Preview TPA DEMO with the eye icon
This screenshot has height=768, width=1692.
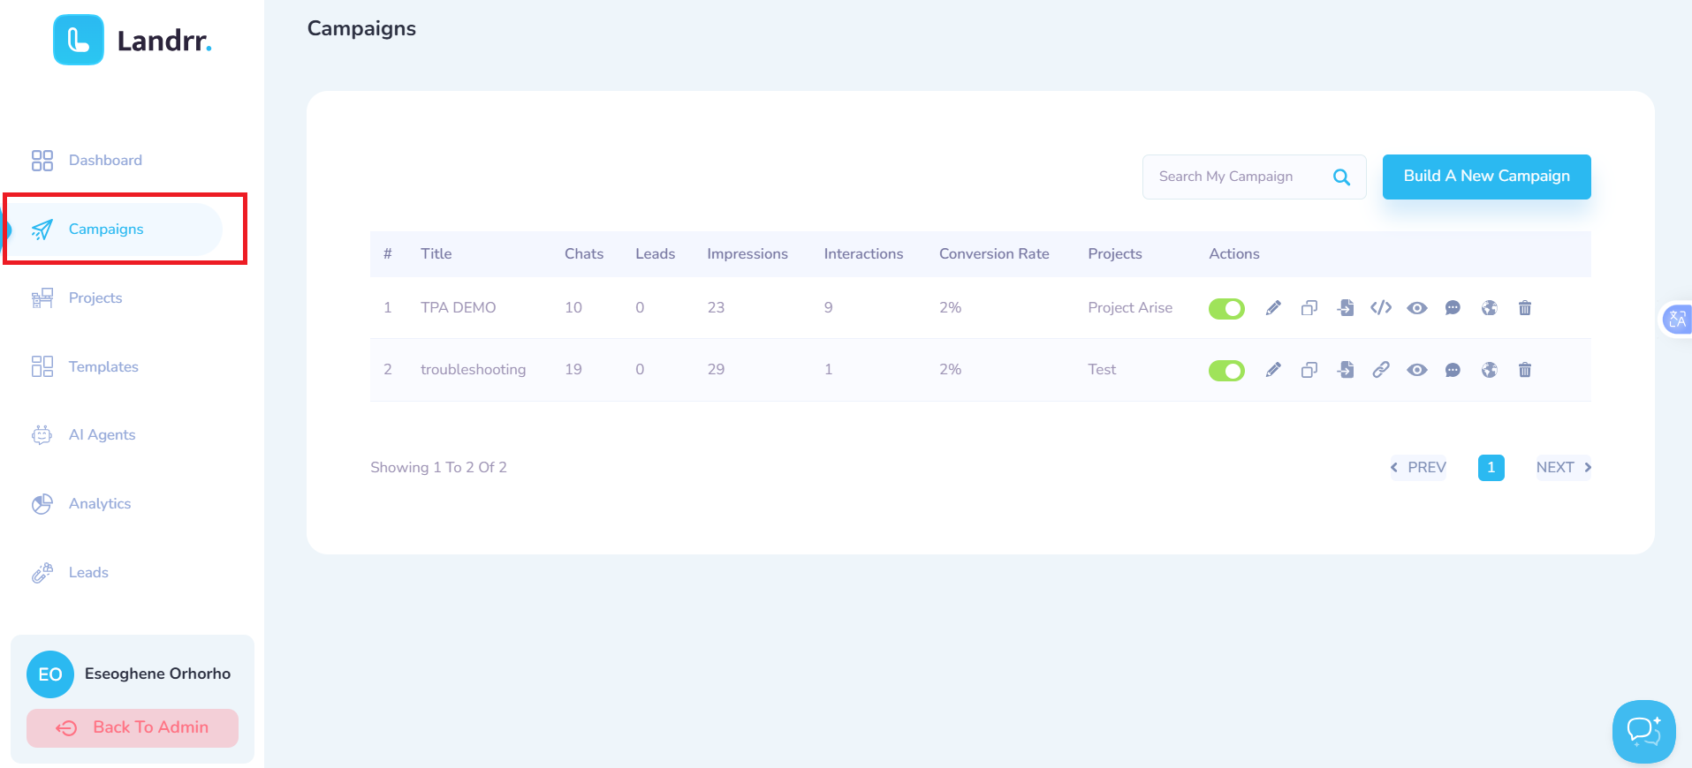tap(1417, 308)
